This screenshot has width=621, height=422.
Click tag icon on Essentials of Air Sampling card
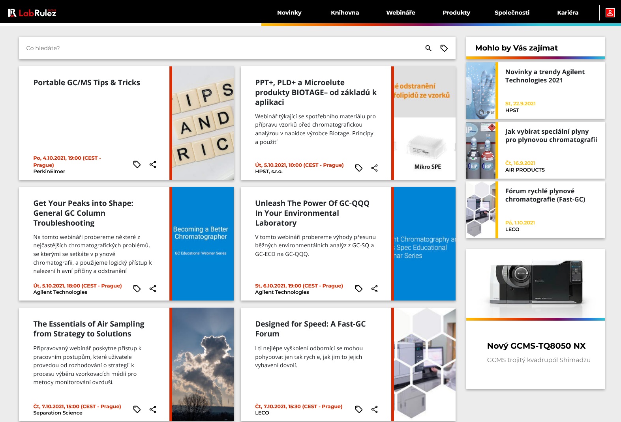point(137,409)
